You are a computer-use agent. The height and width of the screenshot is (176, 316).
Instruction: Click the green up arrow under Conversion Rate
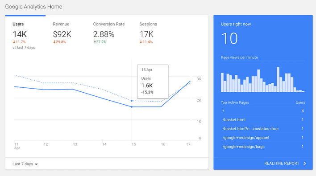click(95, 42)
